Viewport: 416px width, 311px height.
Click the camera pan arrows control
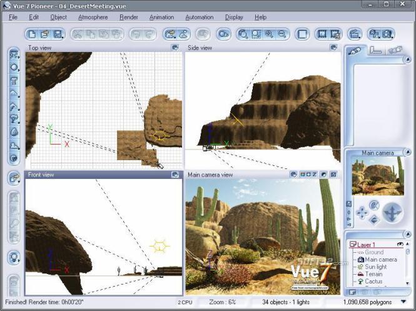point(392,213)
